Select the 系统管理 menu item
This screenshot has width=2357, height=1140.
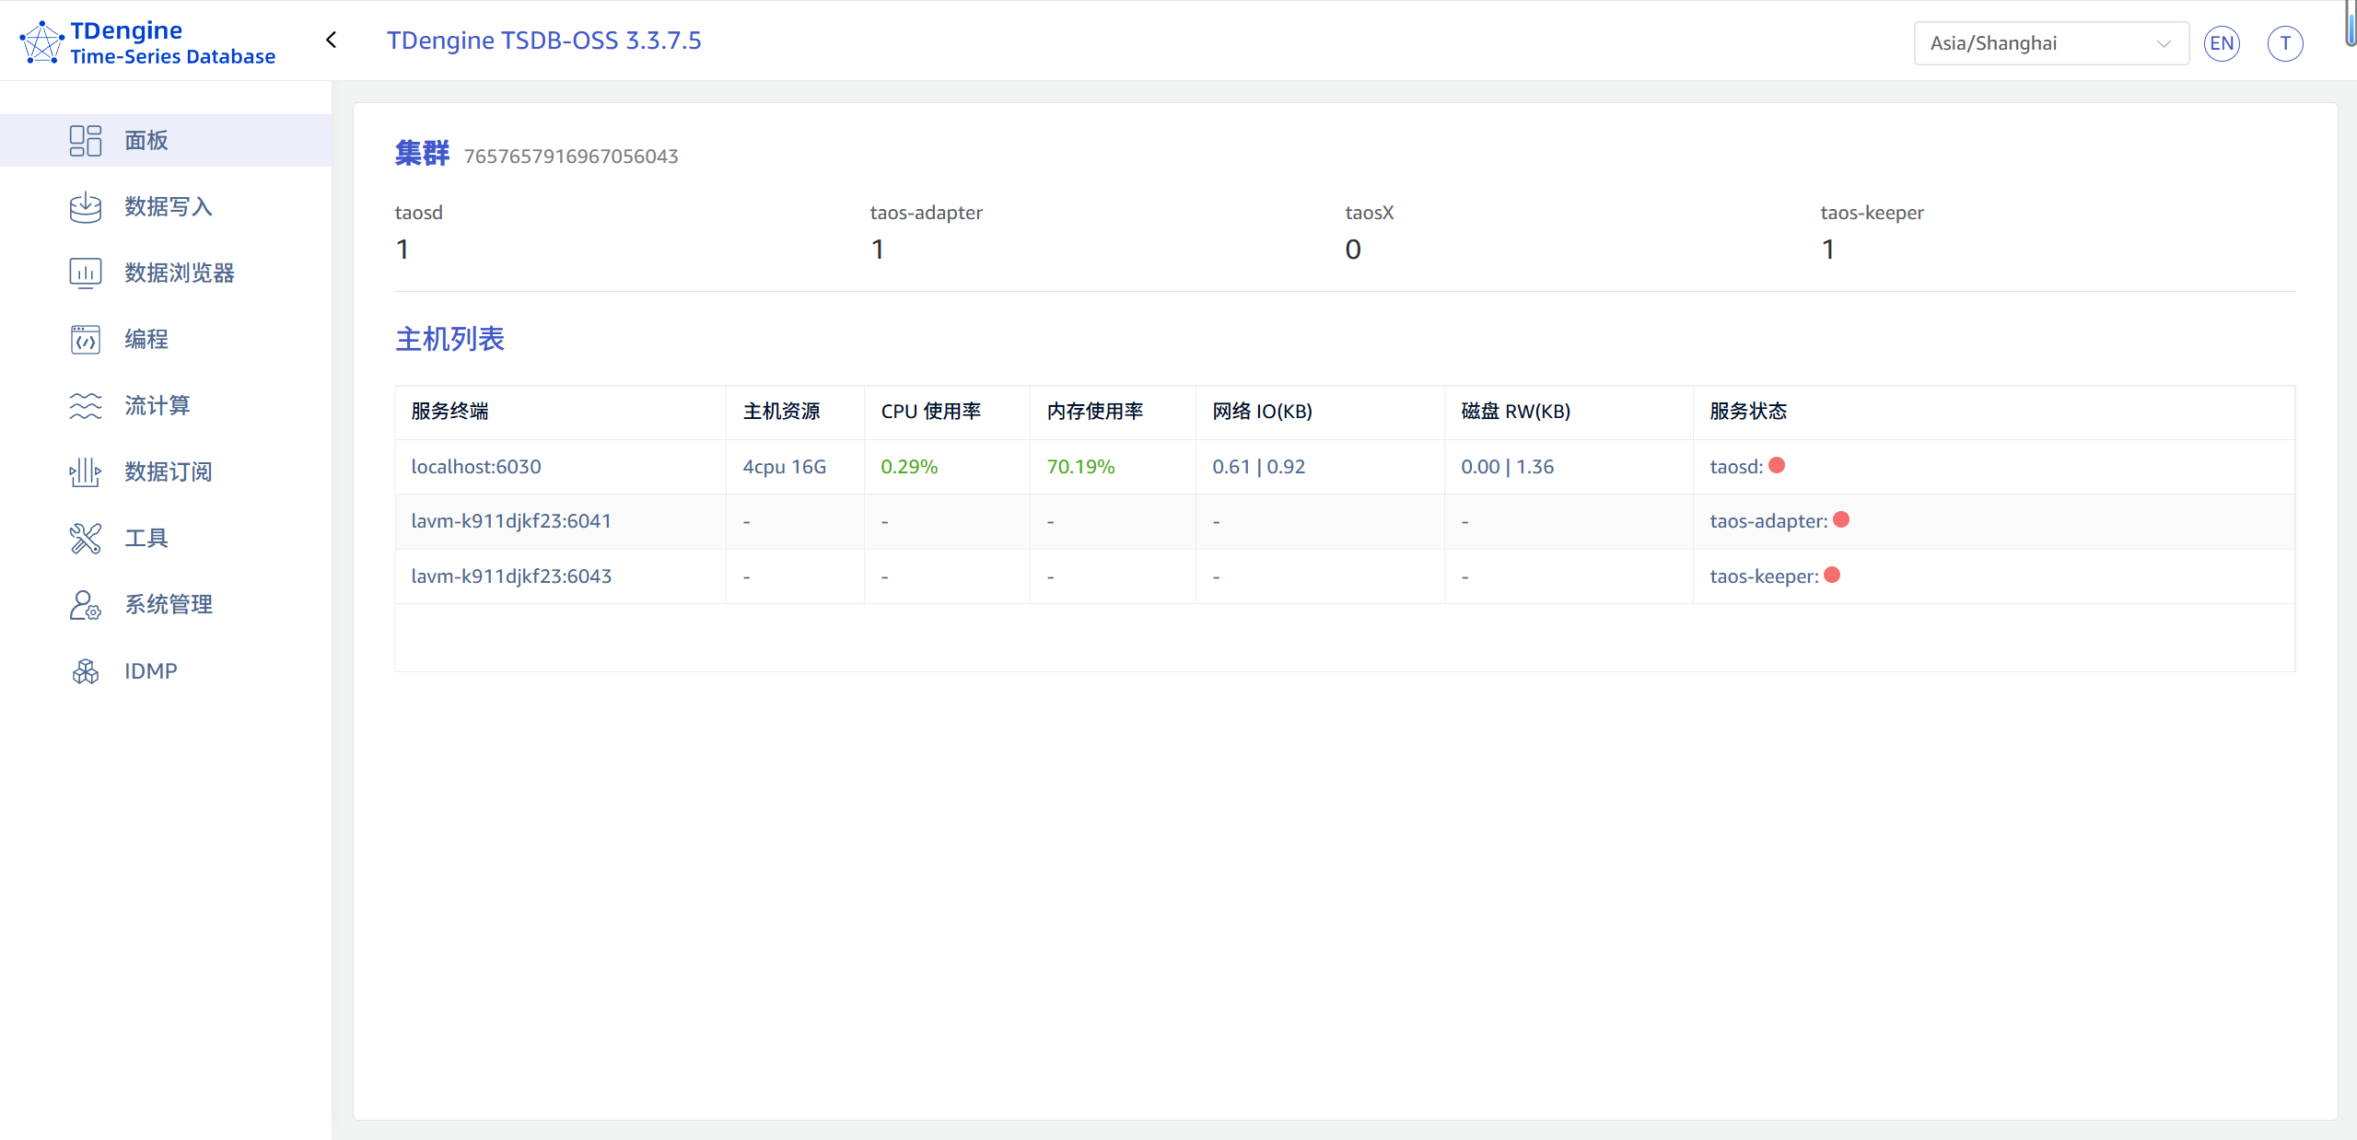[x=169, y=605]
